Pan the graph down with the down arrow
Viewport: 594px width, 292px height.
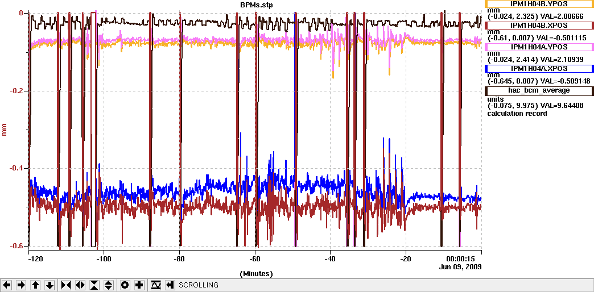pos(49,285)
